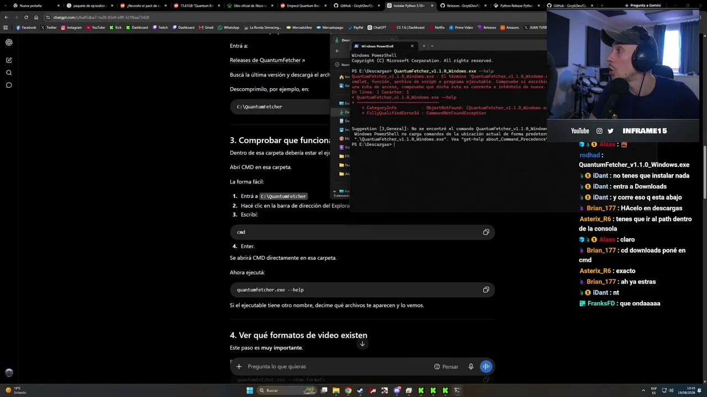Viewport: 707px width, 397px height.
Task: Add a new terminal tab
Action: [x=424, y=46]
